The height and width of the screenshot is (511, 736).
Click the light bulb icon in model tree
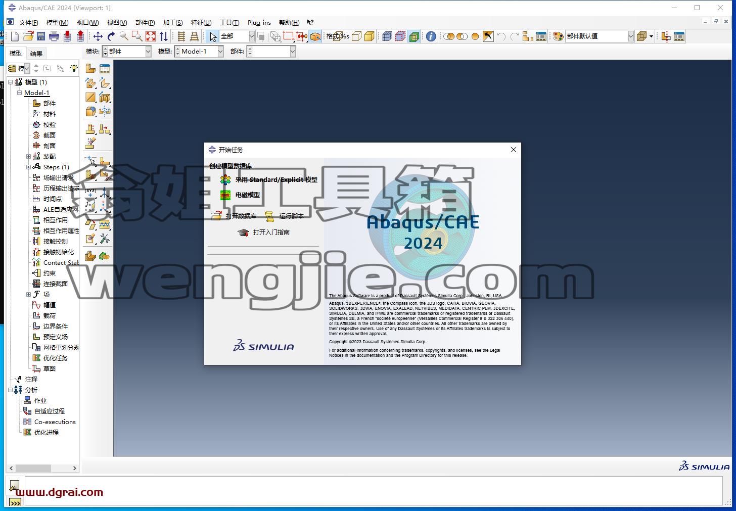click(x=74, y=68)
